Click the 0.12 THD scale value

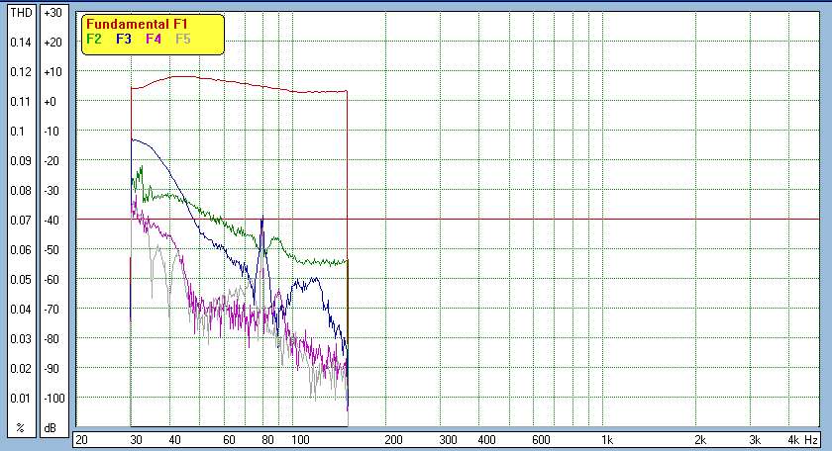(21, 72)
